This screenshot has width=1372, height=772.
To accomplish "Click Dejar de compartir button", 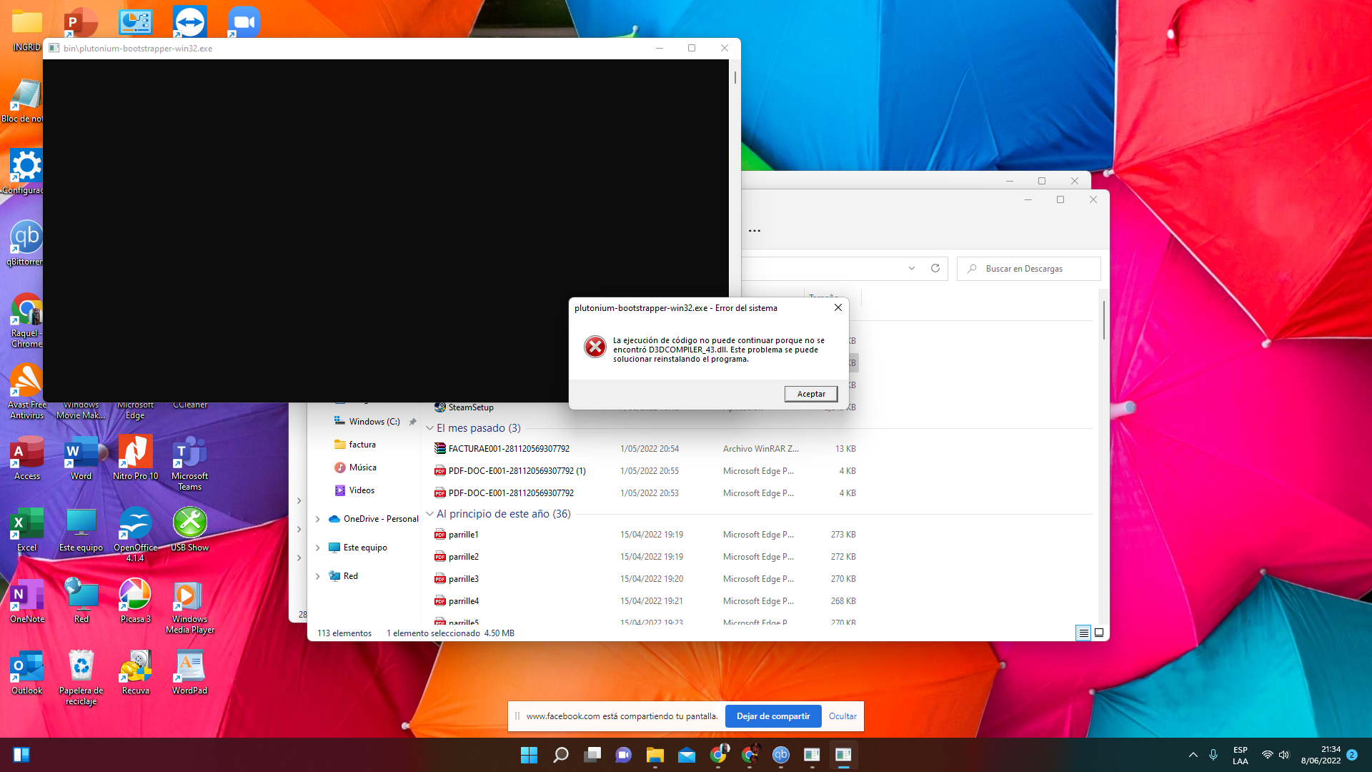I will point(773,716).
